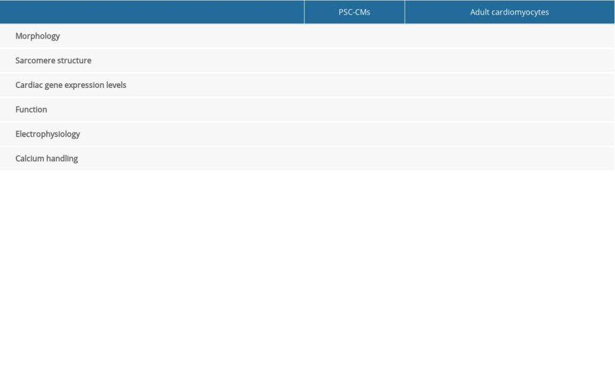Image resolution: width=615 pixels, height=369 pixels.
Task: Click PSC-CMs cell in Calcium handling row
Action: 354,159
